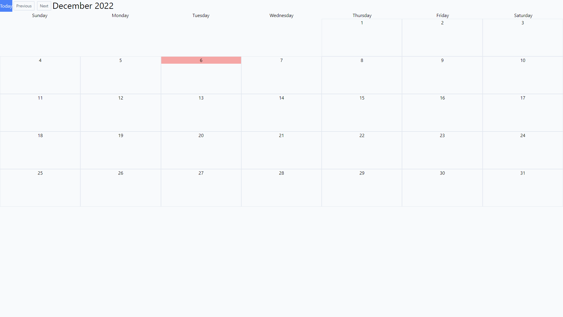Select December 1 cell
Image resolution: width=563 pixels, height=317 pixels.
pyautogui.click(x=362, y=37)
